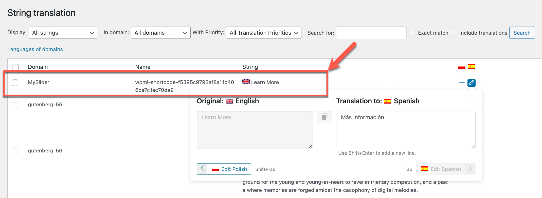
Task: Switch to Edit Spanish translation
Action: 446,169
